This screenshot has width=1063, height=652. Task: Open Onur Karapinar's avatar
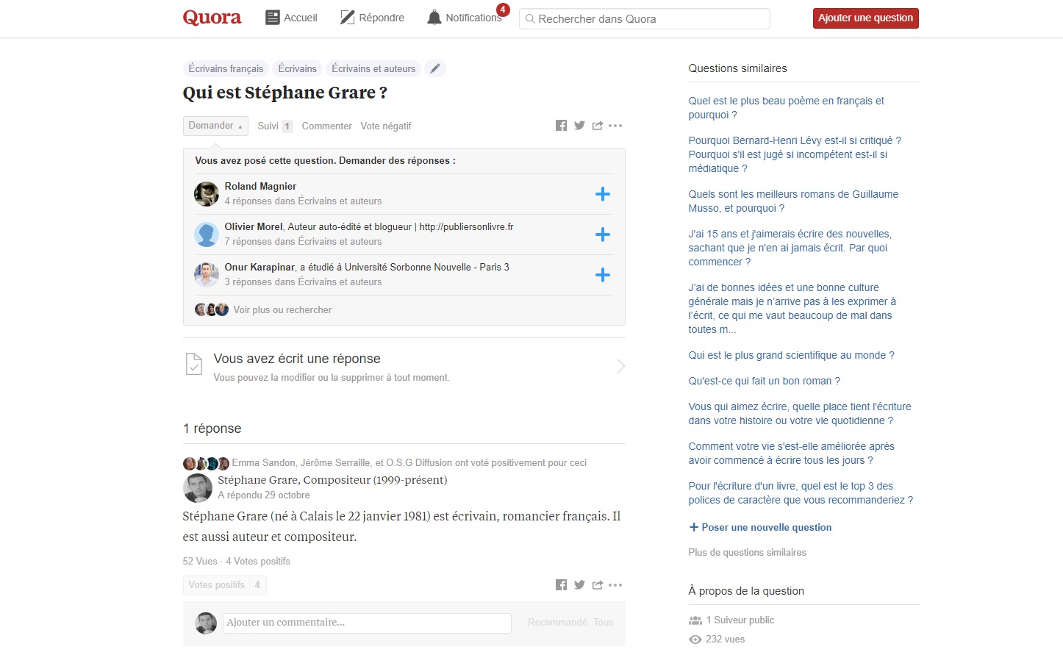point(207,275)
